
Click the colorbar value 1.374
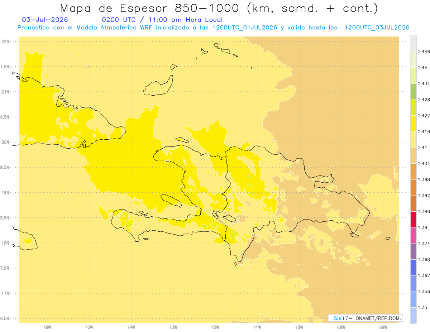pos(424,244)
